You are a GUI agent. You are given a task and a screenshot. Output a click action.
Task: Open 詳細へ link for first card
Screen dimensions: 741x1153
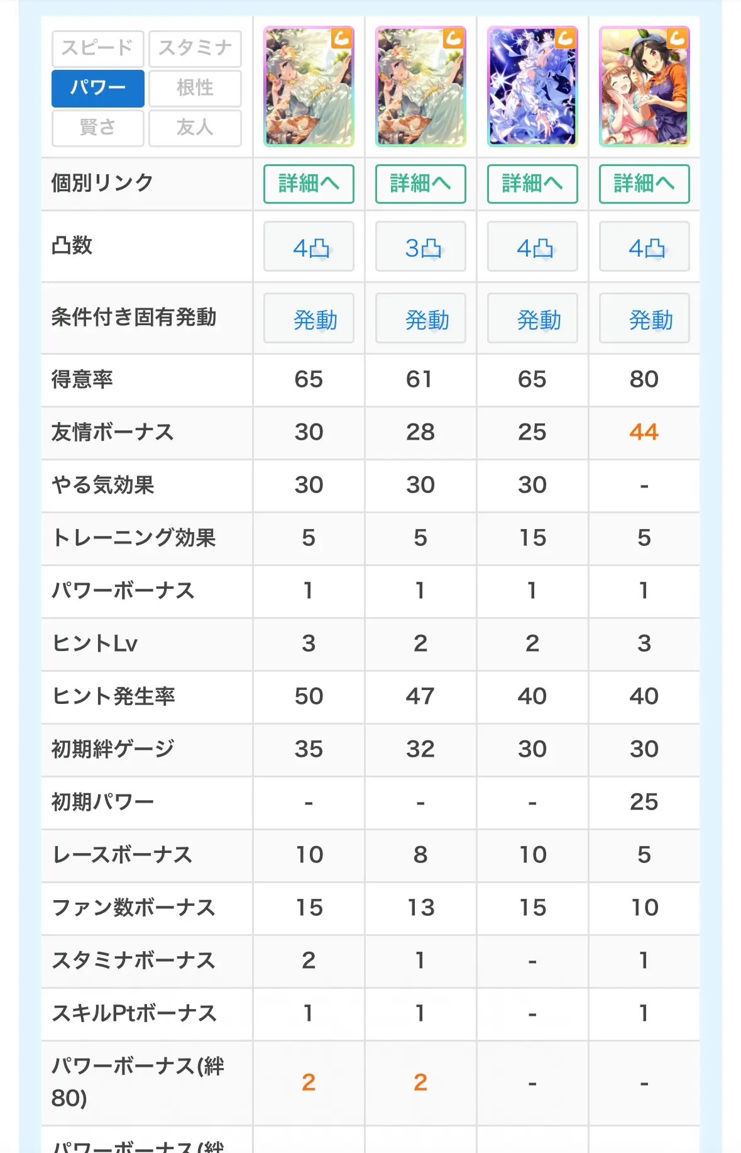coord(309,184)
